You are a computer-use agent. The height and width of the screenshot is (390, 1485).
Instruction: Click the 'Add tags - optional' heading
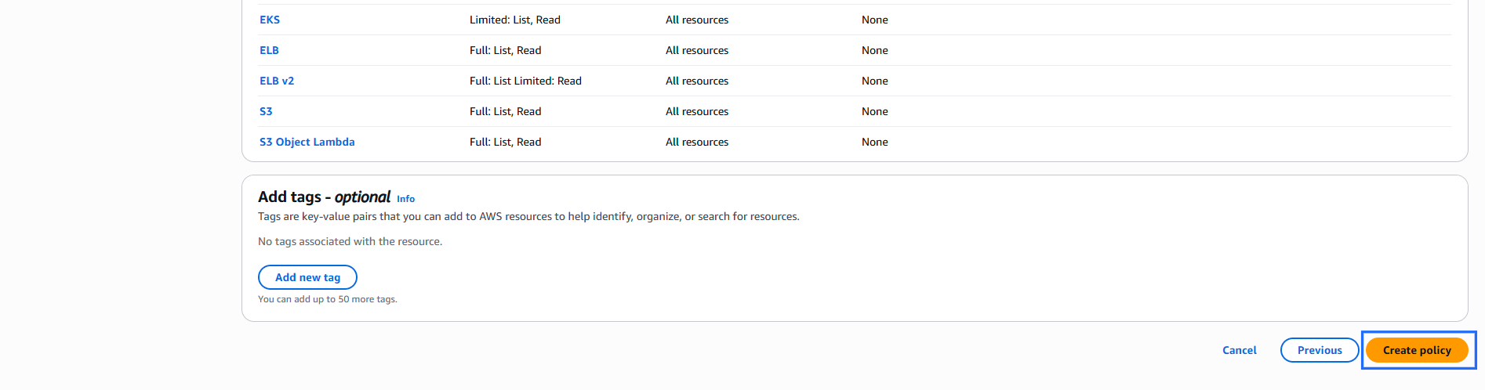click(x=324, y=197)
